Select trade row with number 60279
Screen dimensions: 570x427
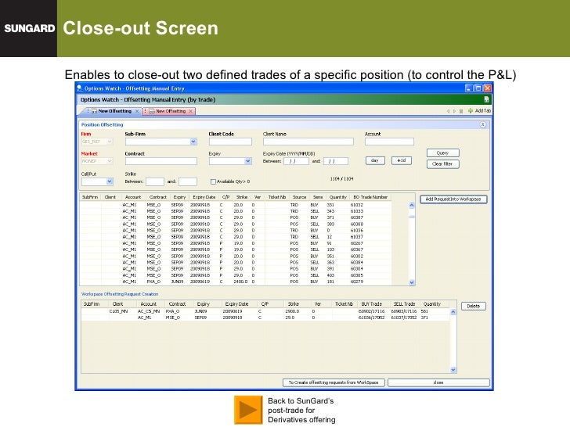(x=236, y=282)
